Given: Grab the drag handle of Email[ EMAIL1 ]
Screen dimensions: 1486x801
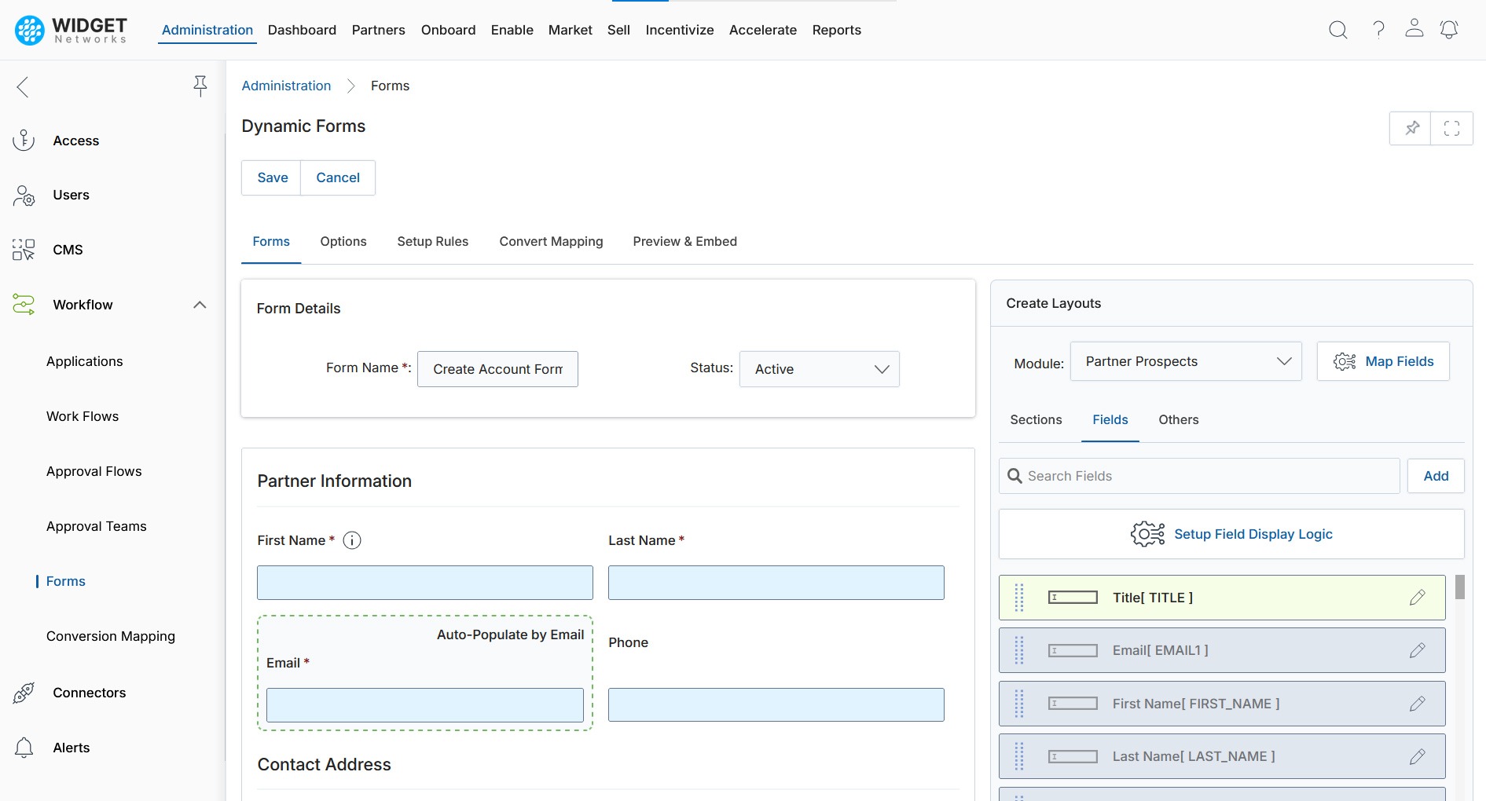Looking at the screenshot, I should [1019, 650].
